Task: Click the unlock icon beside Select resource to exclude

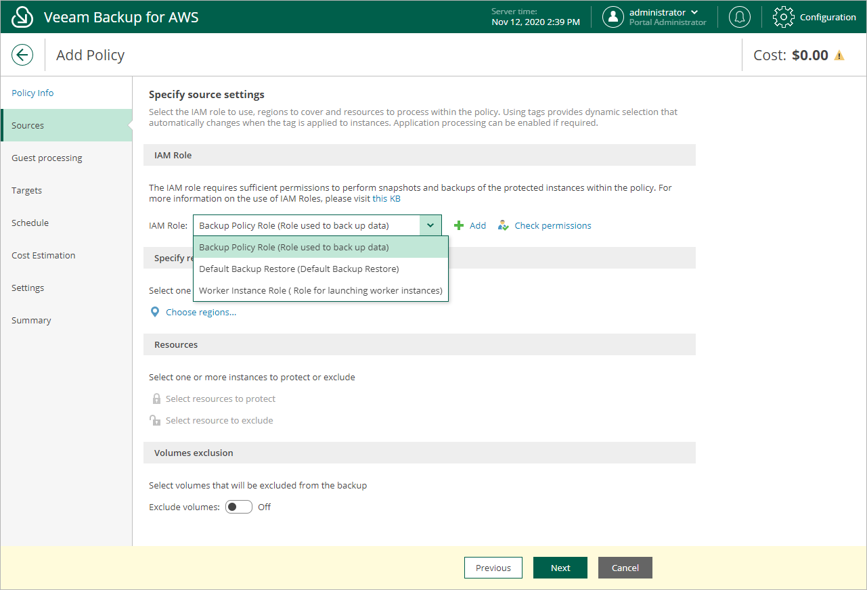Action: pos(155,420)
